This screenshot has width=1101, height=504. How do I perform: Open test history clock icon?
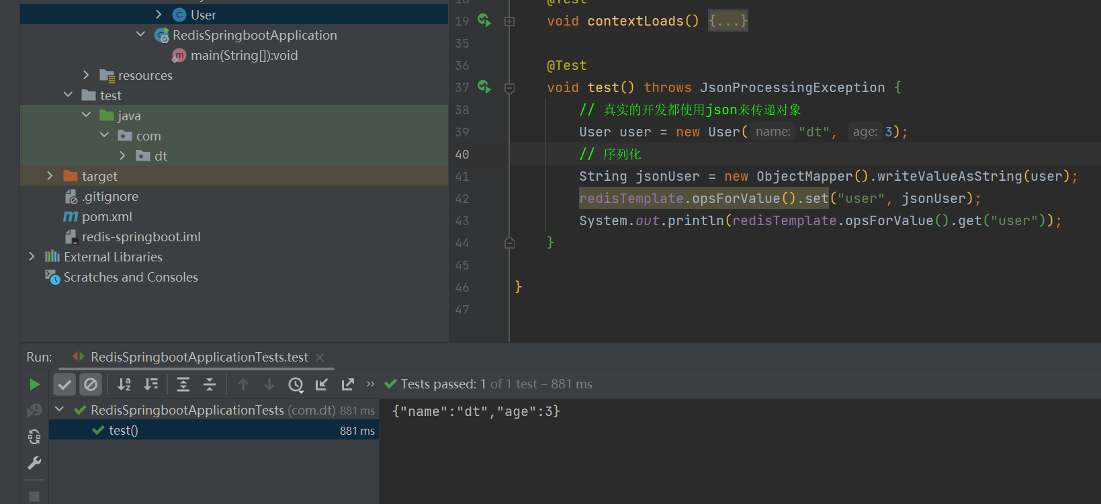pyautogui.click(x=296, y=384)
